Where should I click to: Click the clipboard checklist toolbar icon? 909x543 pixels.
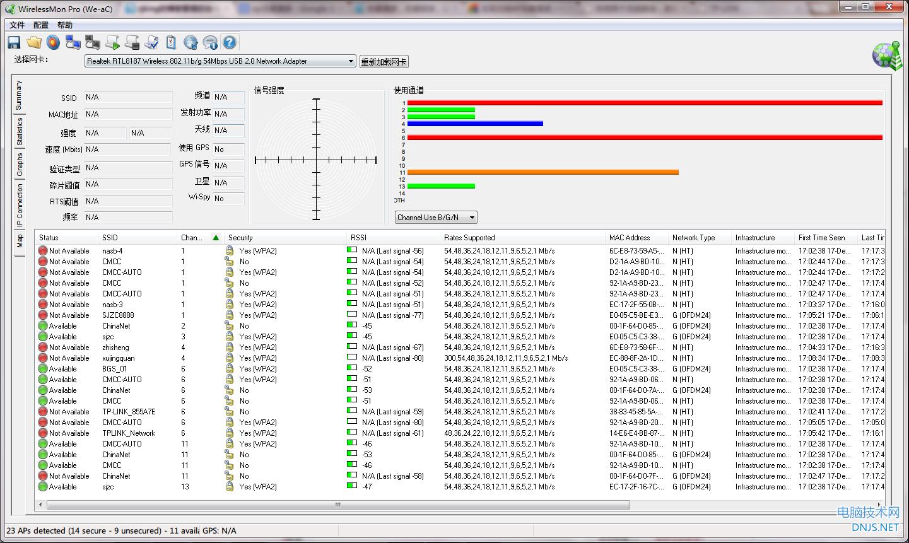[x=171, y=42]
